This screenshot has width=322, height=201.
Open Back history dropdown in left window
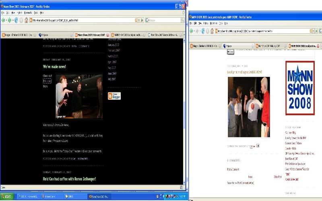(x=6, y=20)
